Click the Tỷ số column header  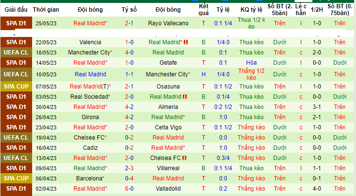(129, 10)
